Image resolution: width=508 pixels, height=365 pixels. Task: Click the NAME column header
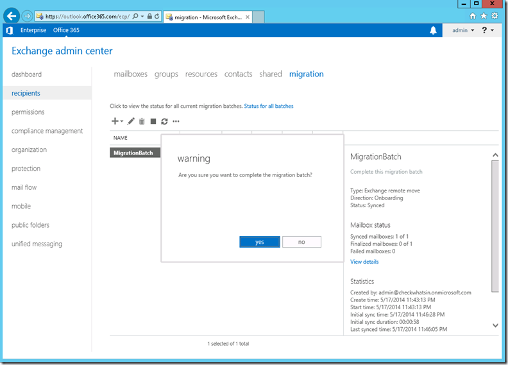coord(120,138)
